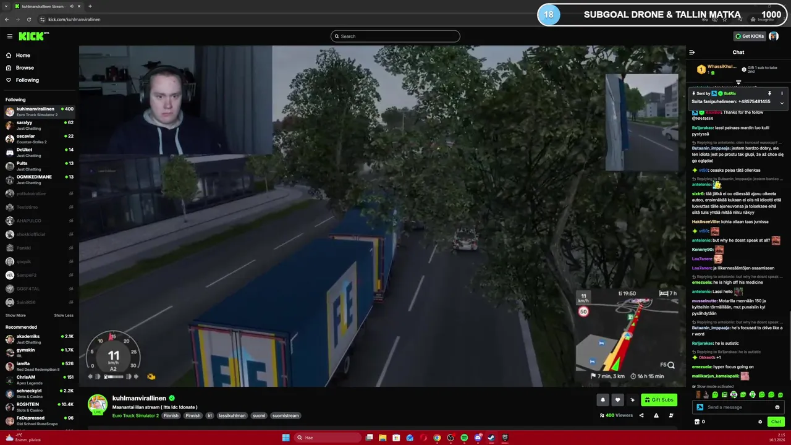Open Steam from the taskbar
The height and width of the screenshot is (445, 791).
click(x=491, y=438)
